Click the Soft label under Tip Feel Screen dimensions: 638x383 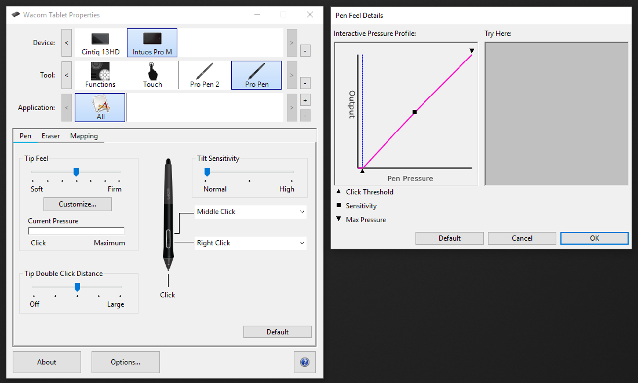pyautogui.click(x=37, y=189)
